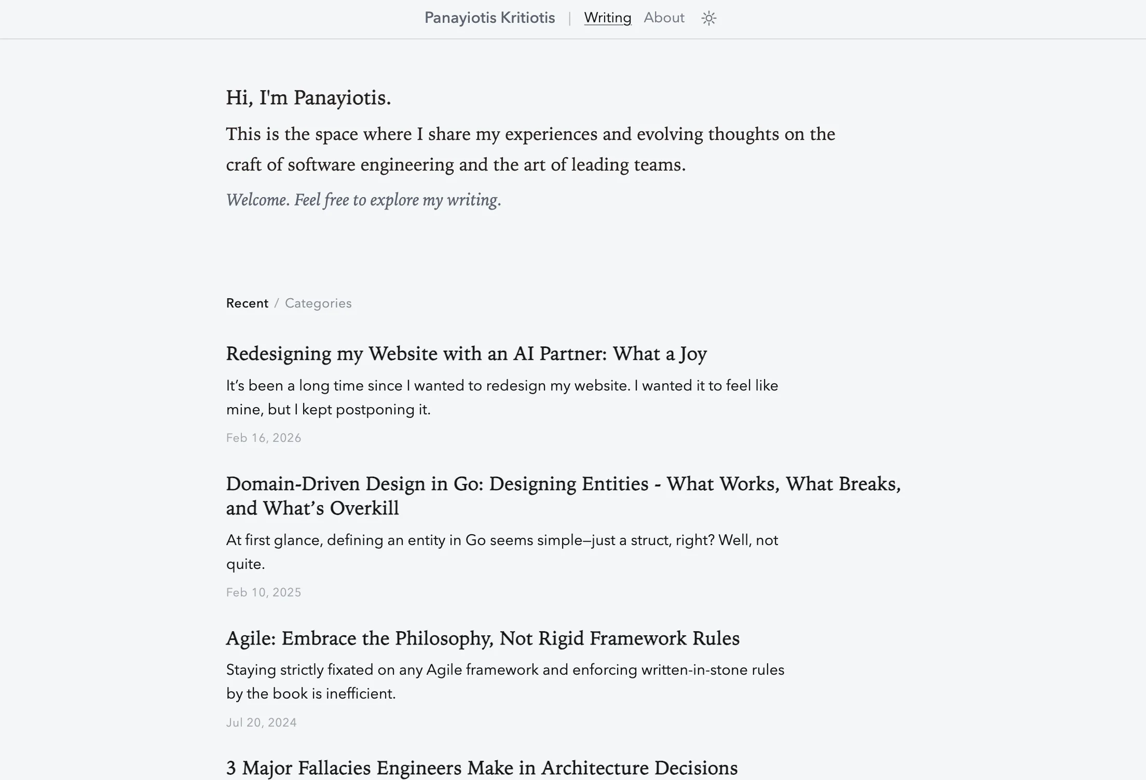Open the Writing nav tab
The image size is (1146, 780).
[607, 18]
